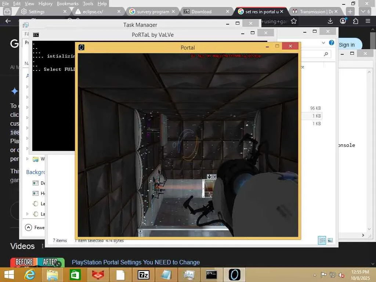Open the taskbar clock showing 12:55 PM

tap(360, 275)
